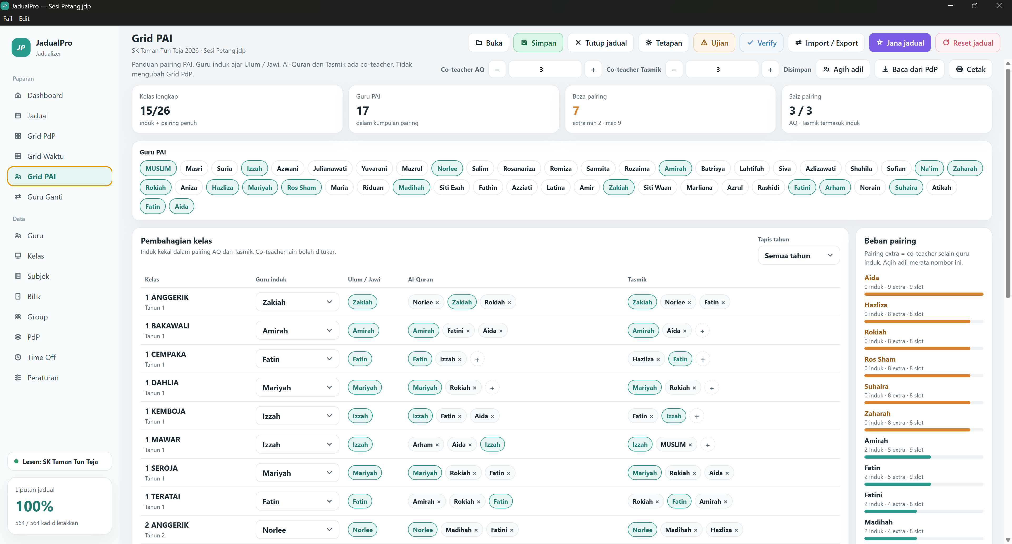Run the Ujian warning check

(x=714, y=43)
